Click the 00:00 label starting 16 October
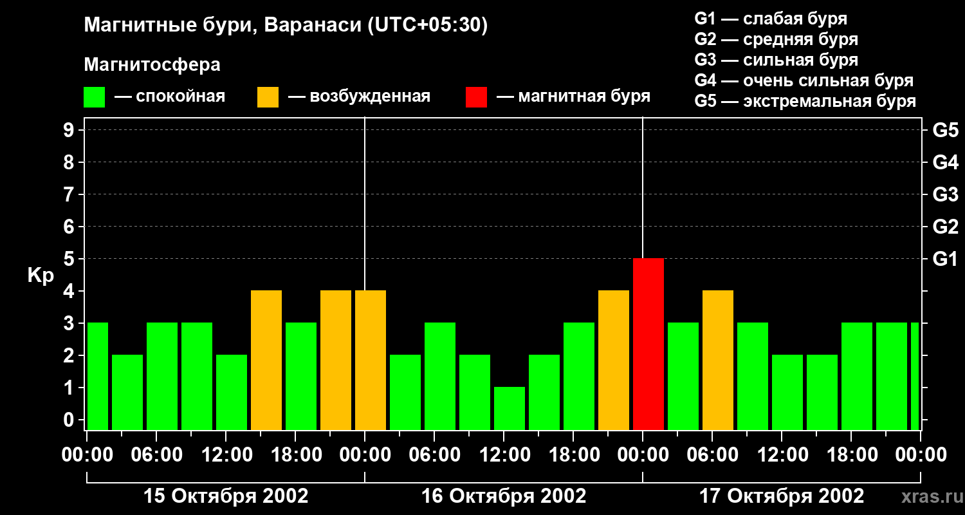 click(365, 455)
